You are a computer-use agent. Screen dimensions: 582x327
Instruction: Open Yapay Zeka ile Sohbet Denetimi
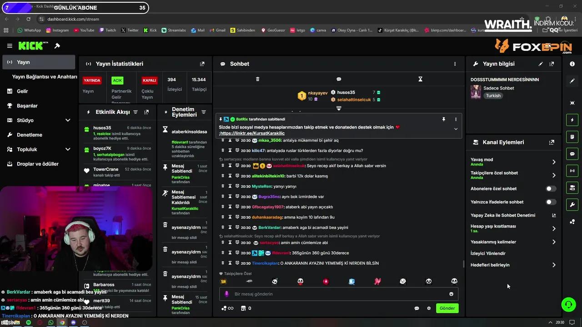[513, 215]
